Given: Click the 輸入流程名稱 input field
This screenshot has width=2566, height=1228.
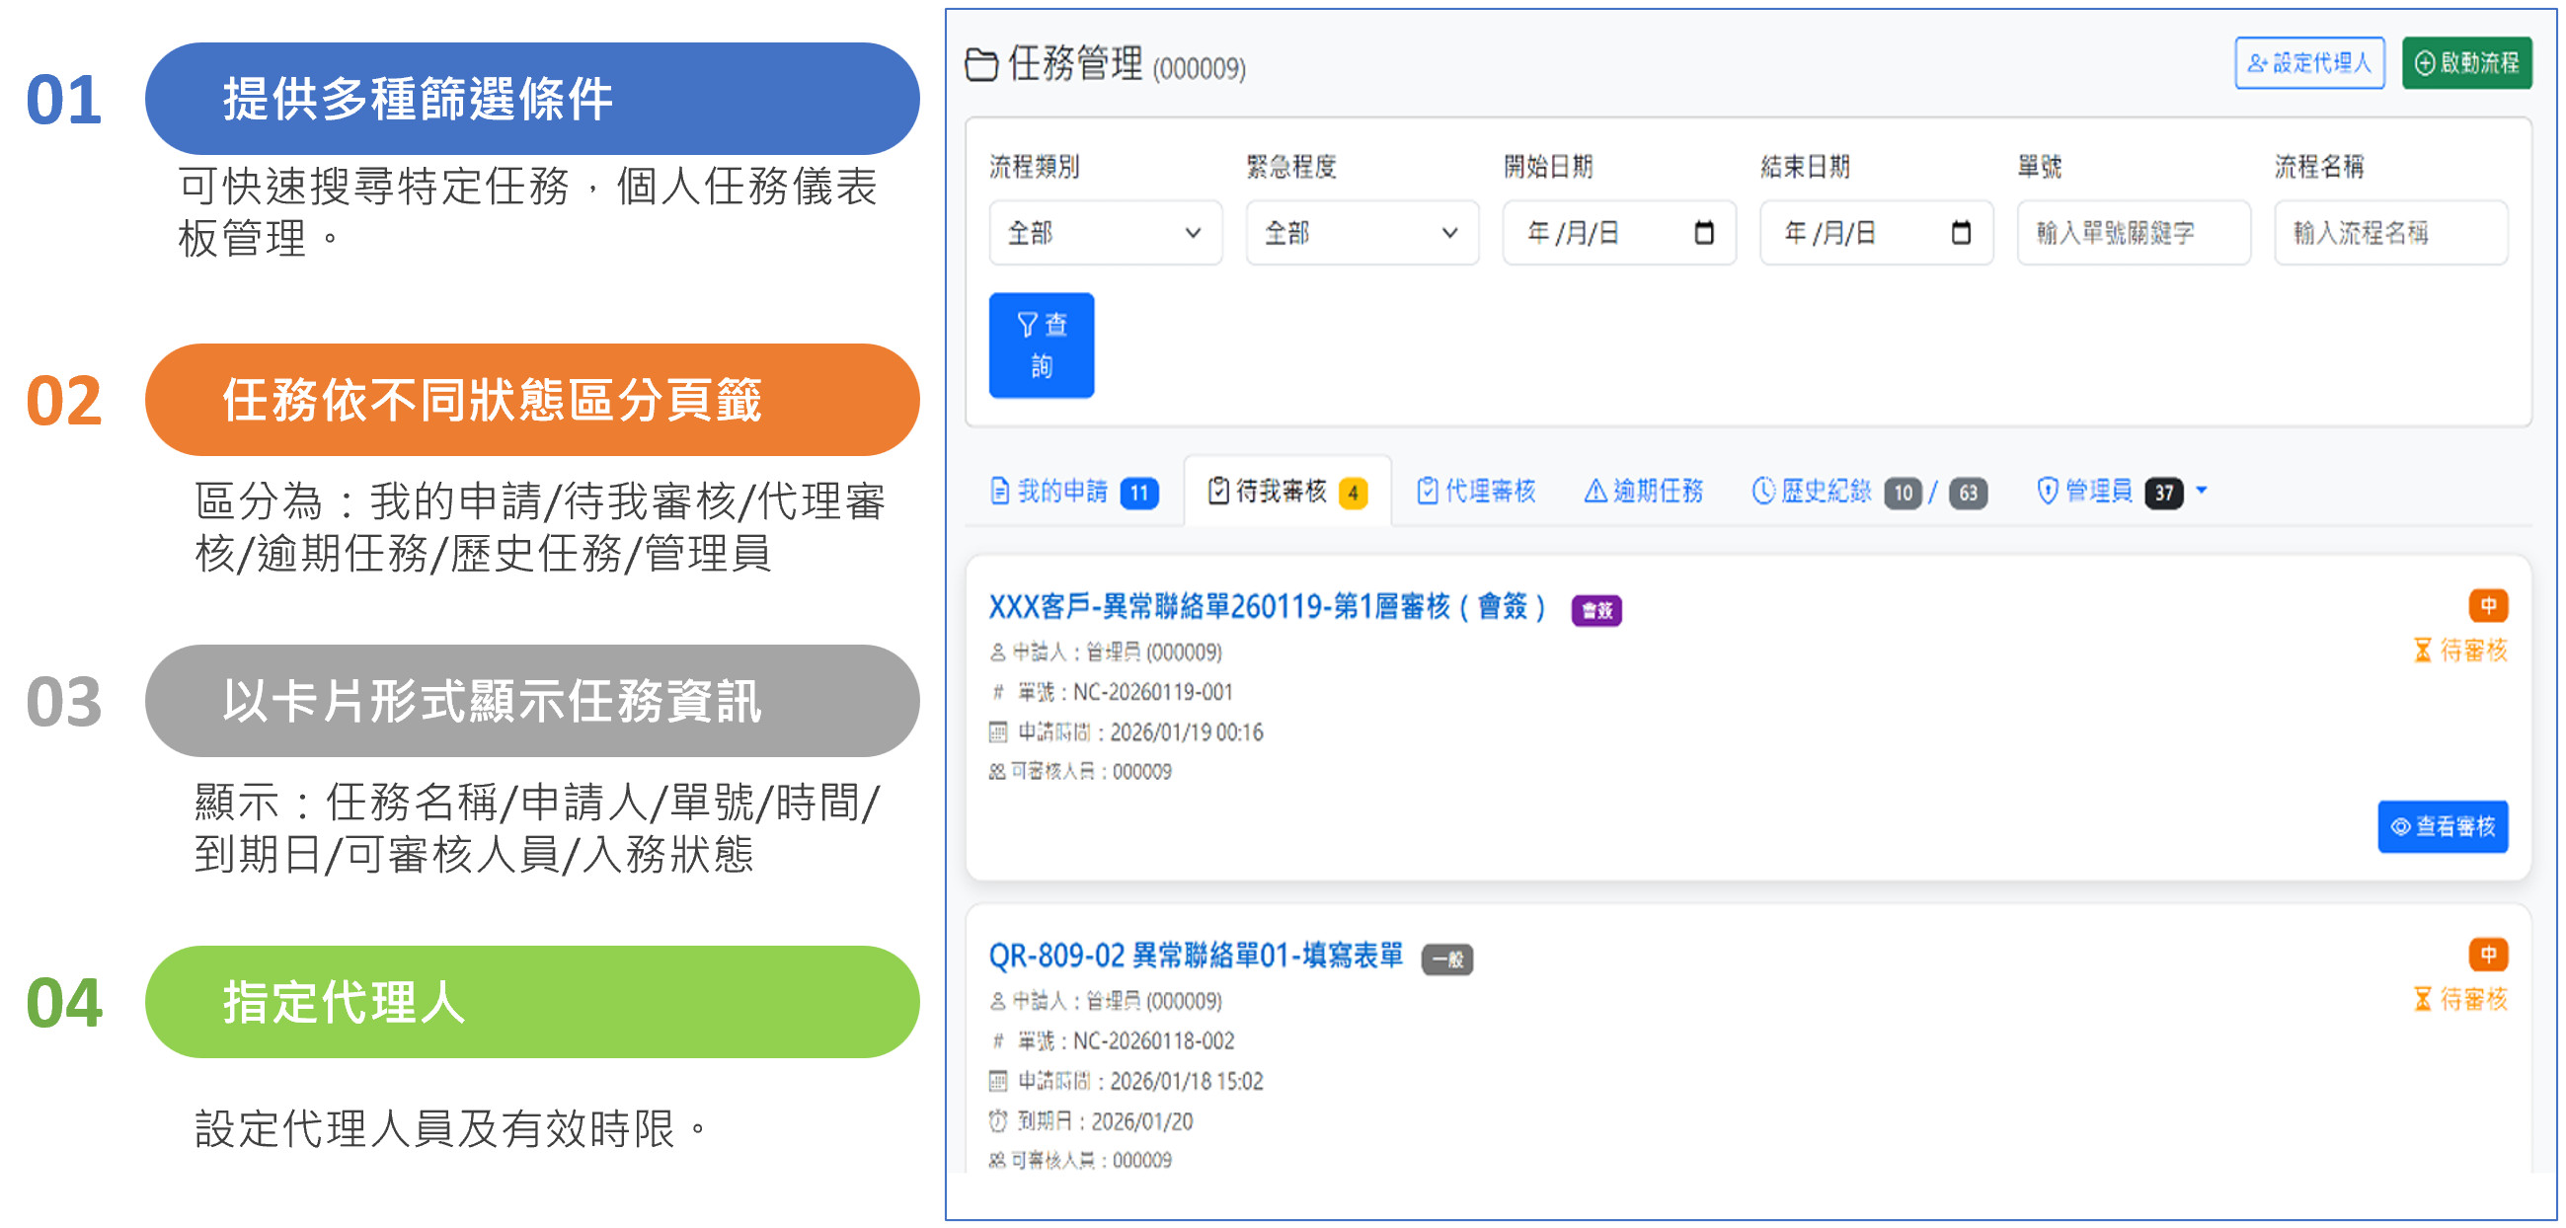Looking at the screenshot, I should coord(2389,233).
